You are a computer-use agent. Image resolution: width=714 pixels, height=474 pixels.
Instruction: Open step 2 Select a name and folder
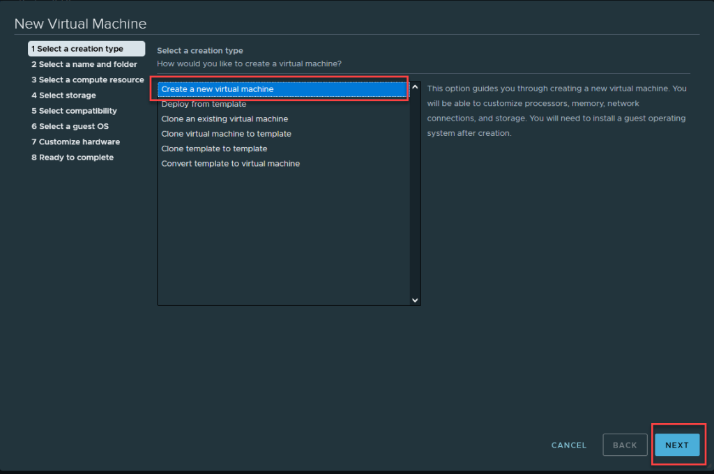click(84, 64)
